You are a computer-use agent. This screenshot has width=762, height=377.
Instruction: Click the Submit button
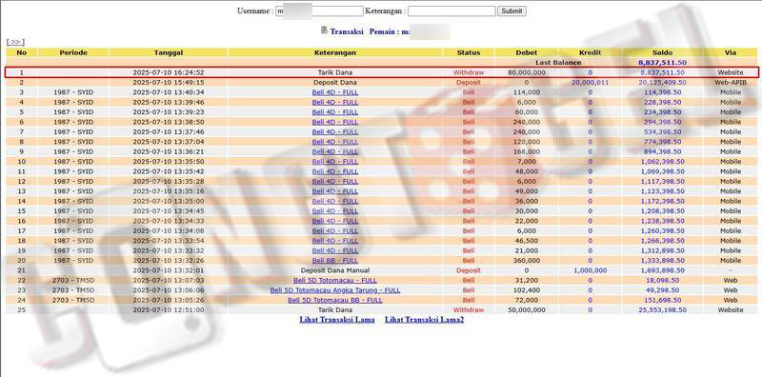pos(511,10)
